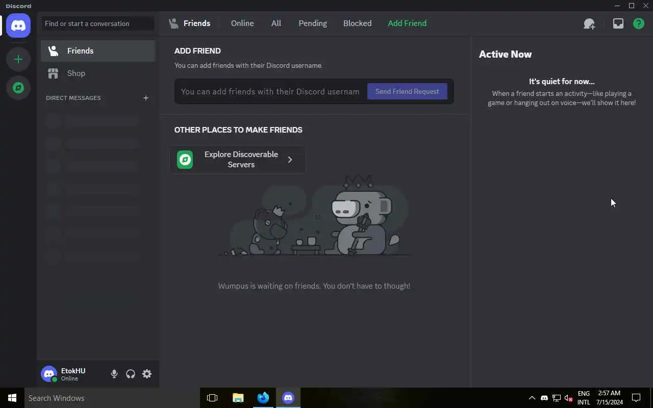Open Explore Discoverable Servers compass in sidebar
Viewport: 653px width, 408px height.
click(18, 88)
